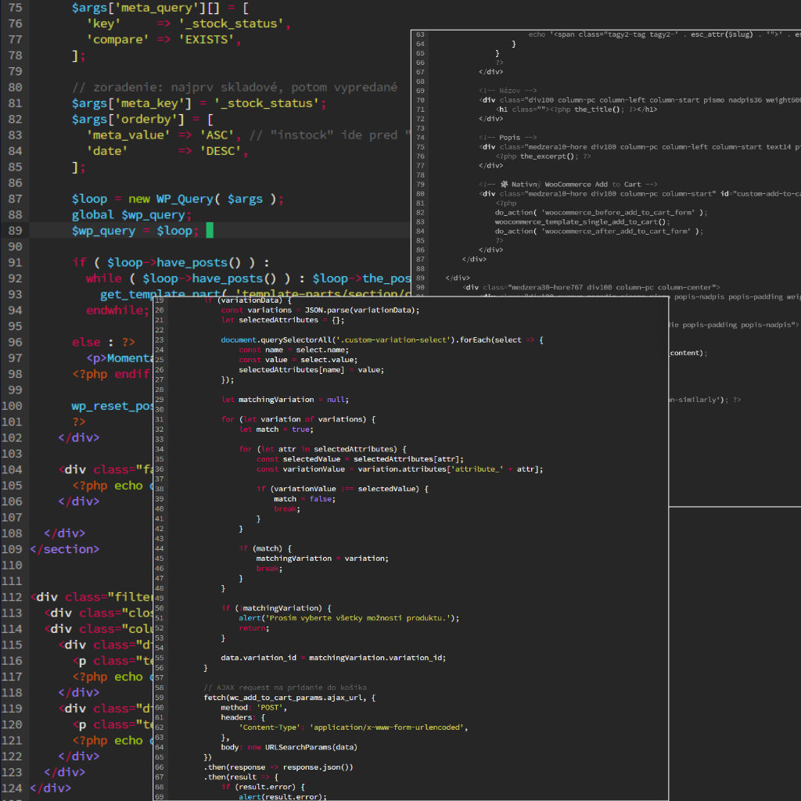Click the "the_excerpt()" PHP call
This screenshot has width=801, height=801.
point(546,156)
